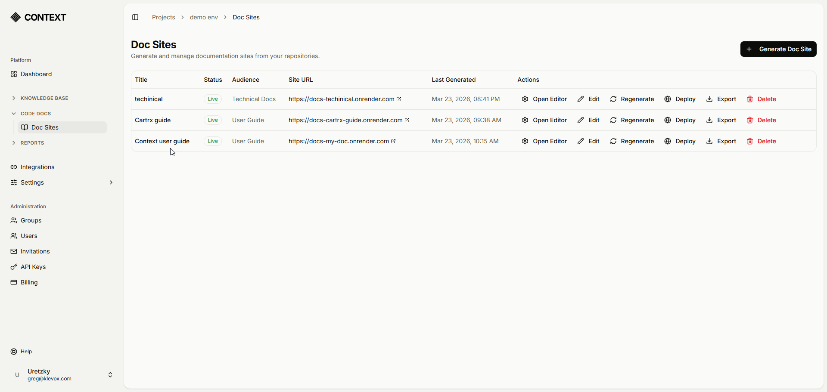Go to API Keys page
This screenshot has width=827, height=392.
tap(33, 267)
